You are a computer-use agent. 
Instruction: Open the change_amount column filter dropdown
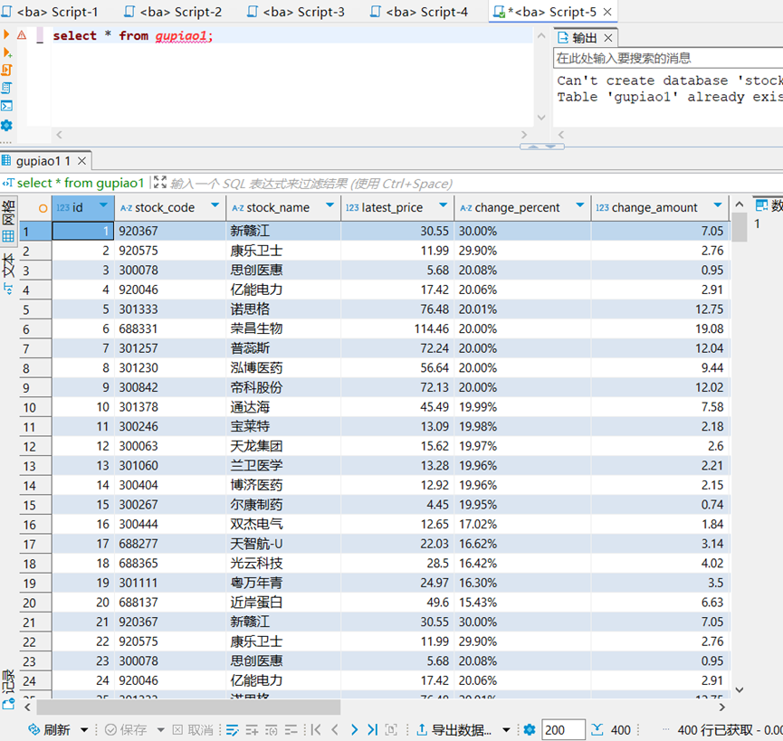718,205
